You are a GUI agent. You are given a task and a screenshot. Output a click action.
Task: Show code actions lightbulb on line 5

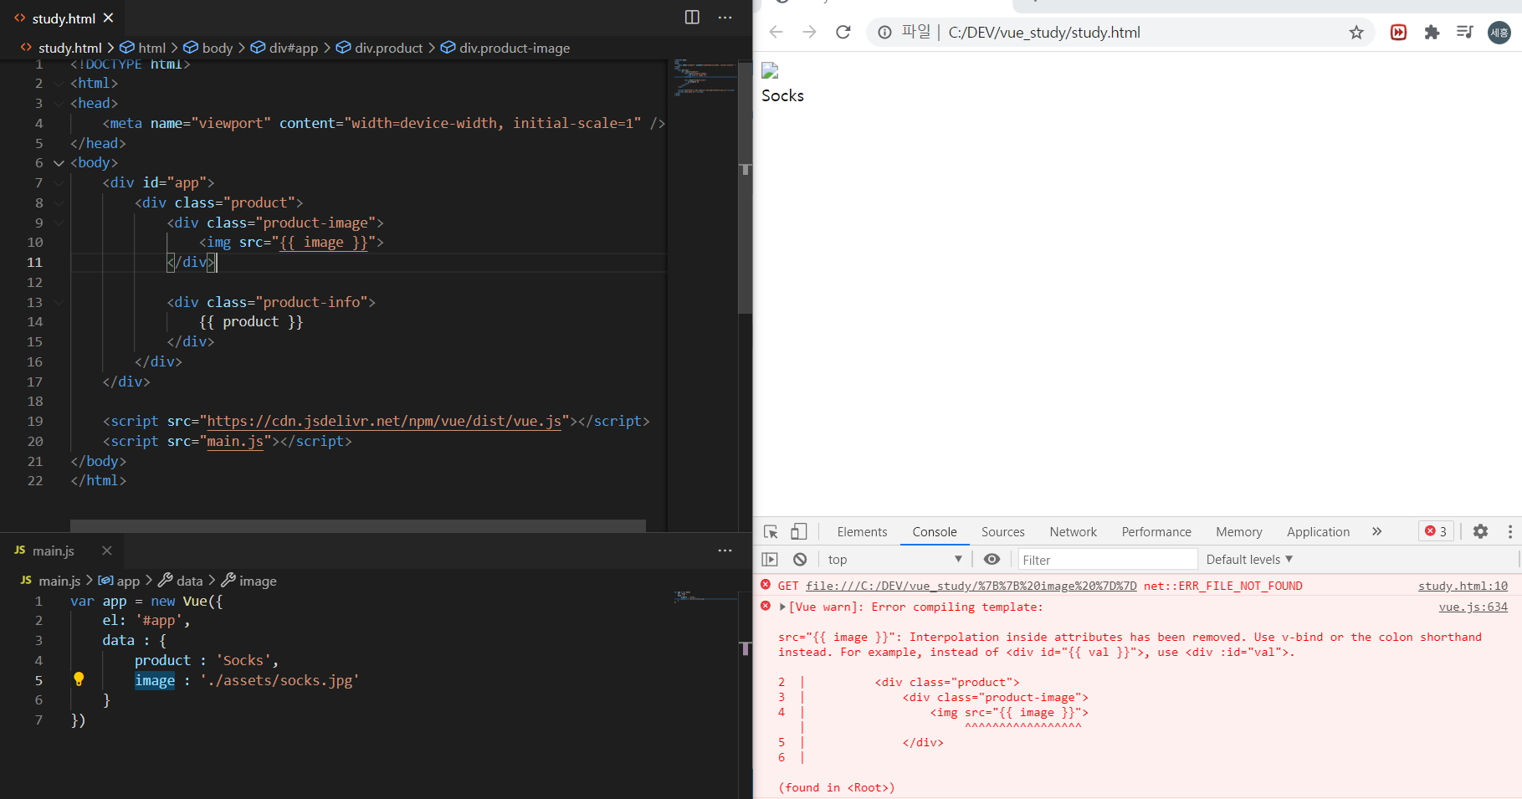click(x=79, y=679)
